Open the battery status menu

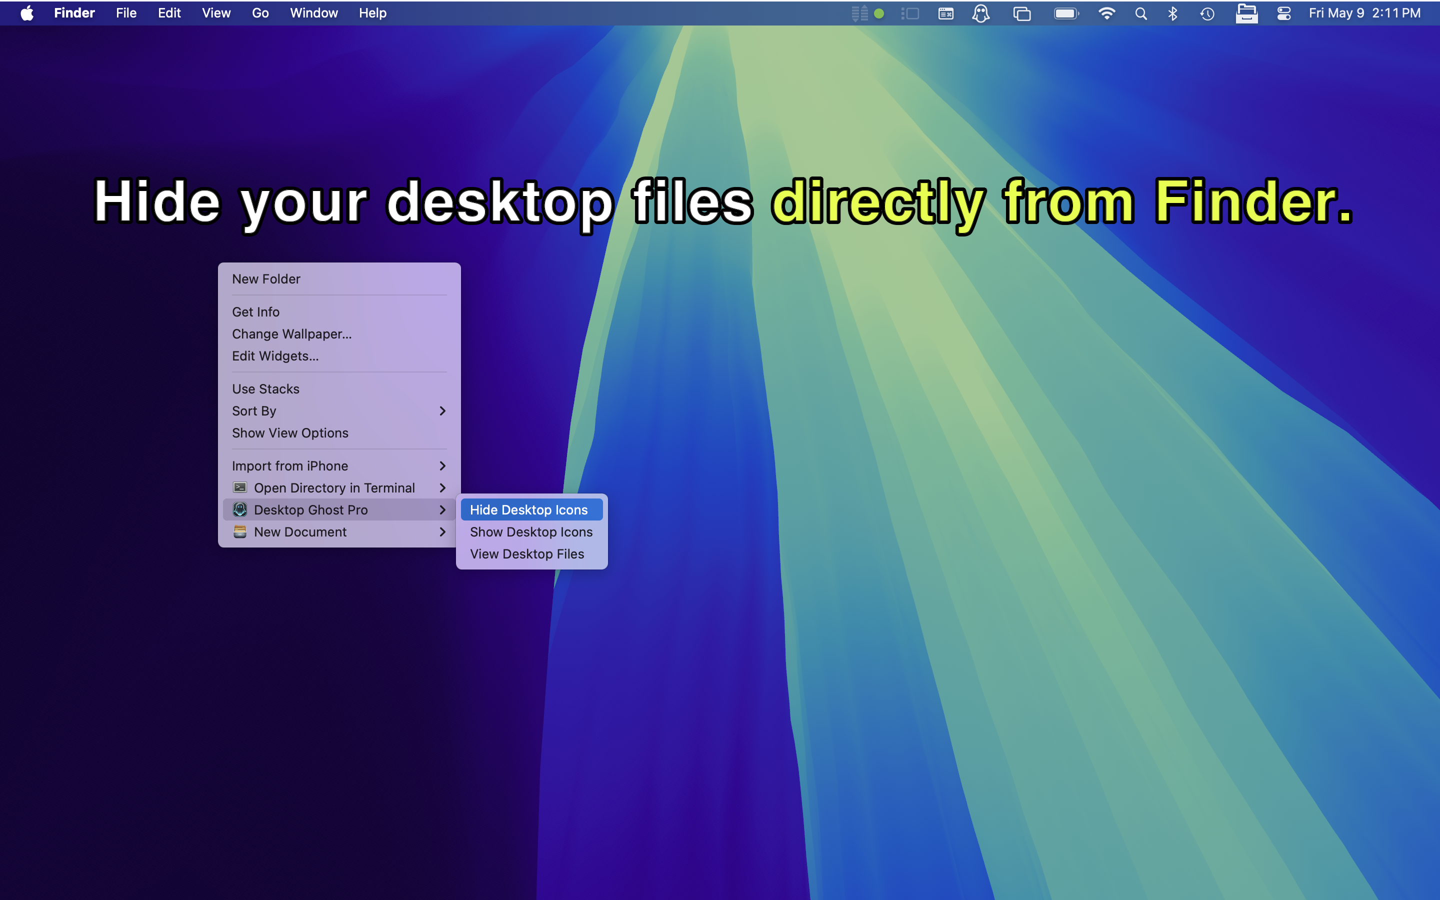[x=1066, y=13]
